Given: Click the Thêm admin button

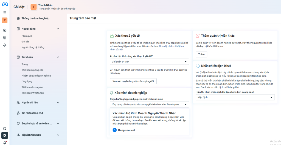Looking at the screenshot, I should pos(201,54).
